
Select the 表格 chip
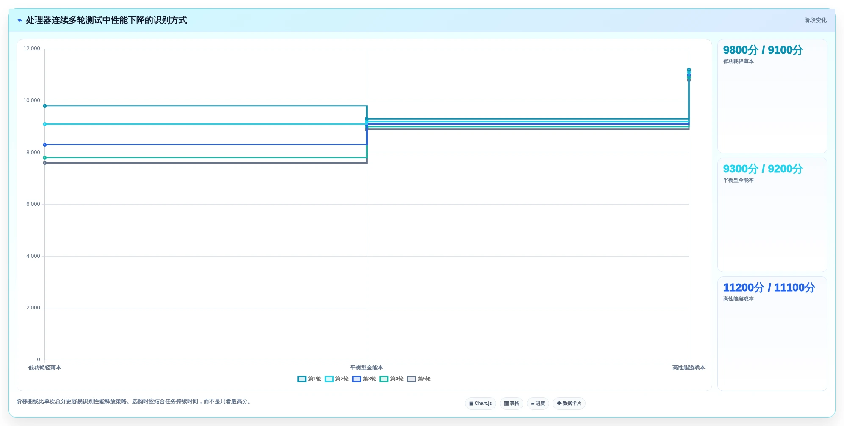coord(512,404)
